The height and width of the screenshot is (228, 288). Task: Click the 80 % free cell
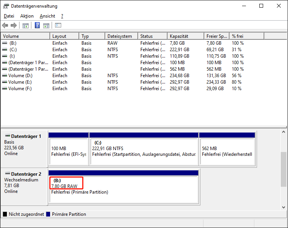[x=237, y=82]
